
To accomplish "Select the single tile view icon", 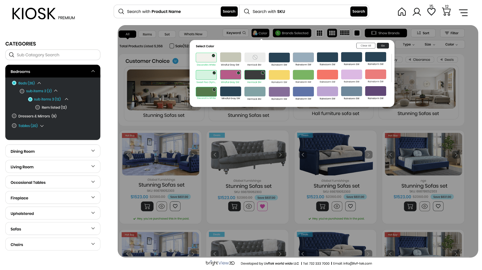I will click(x=357, y=33).
